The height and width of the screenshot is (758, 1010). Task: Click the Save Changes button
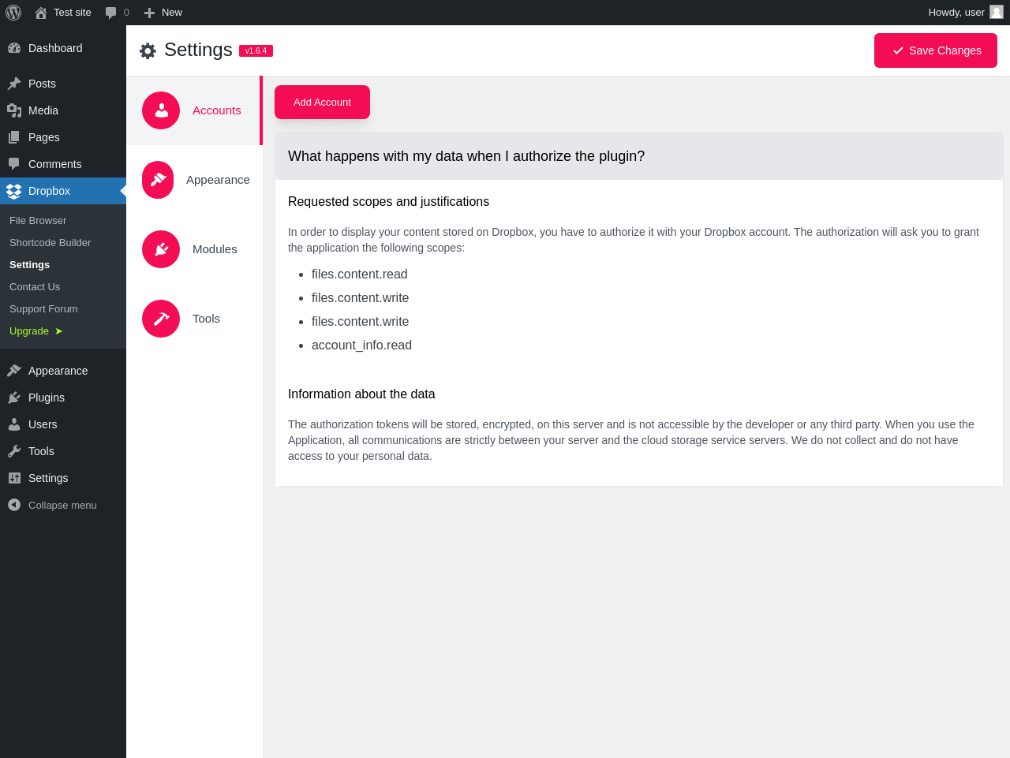(936, 50)
